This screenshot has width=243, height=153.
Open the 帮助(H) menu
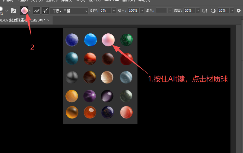pyautogui.click(x=144, y=1)
